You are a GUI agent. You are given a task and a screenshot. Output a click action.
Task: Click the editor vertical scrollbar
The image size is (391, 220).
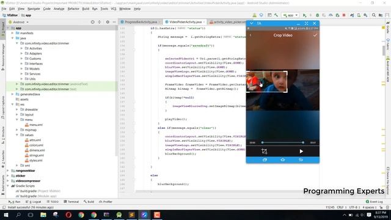[x=384, y=51]
